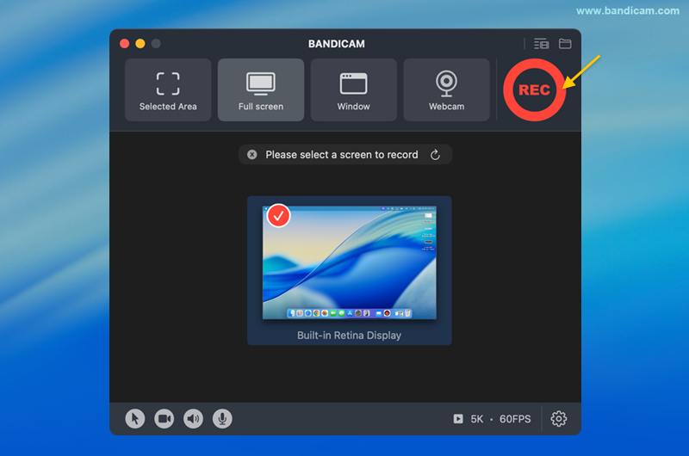This screenshot has width=689, height=456.
Task: Select the Webcam recording mode
Action: 446,90
